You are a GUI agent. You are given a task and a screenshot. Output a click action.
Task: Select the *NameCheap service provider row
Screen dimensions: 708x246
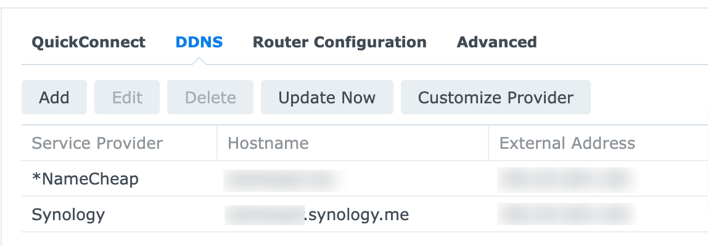click(86, 179)
